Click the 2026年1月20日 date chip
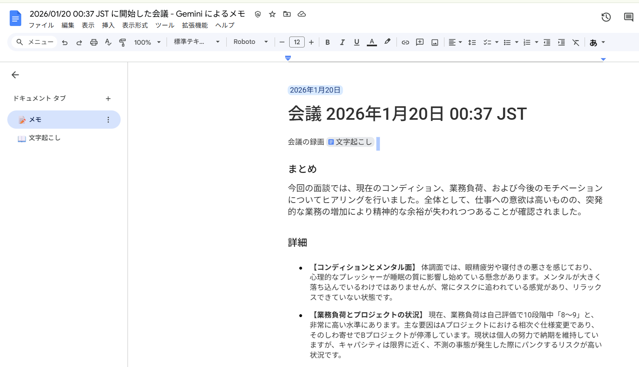Image resolution: width=639 pixels, height=367 pixels. (315, 90)
